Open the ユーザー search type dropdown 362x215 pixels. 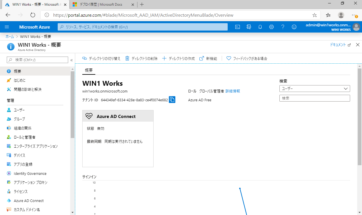point(314,89)
